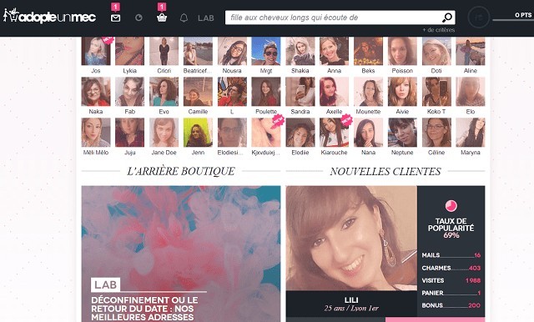Open Maryna's profile thumbnail
The image size is (534, 322).
click(x=471, y=133)
